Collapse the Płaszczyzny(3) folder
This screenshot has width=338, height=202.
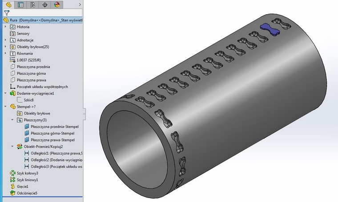pos(12,120)
